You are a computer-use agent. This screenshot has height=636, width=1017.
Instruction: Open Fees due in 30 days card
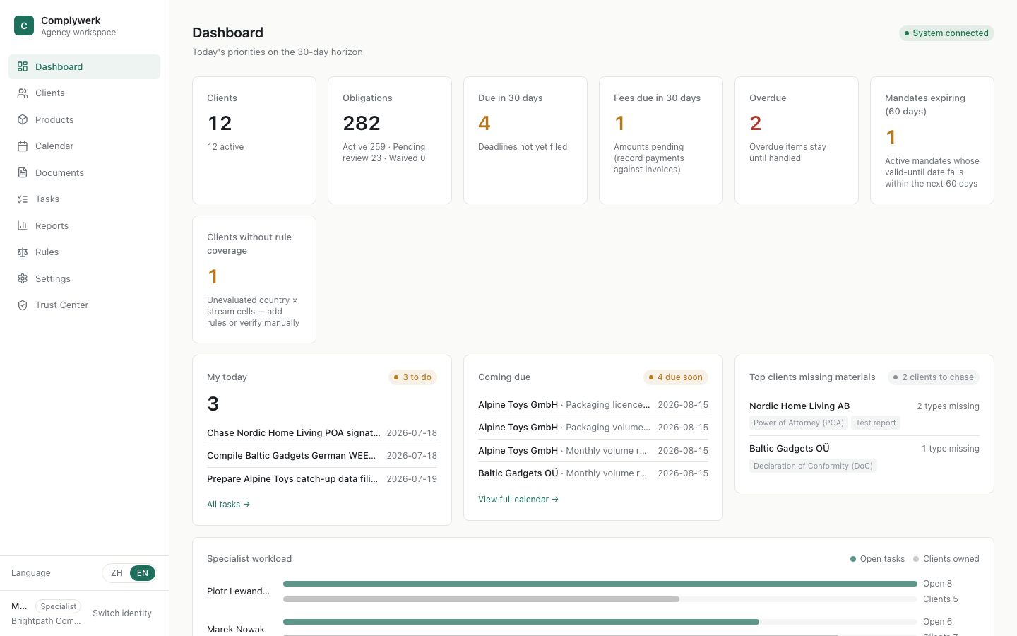(661, 140)
